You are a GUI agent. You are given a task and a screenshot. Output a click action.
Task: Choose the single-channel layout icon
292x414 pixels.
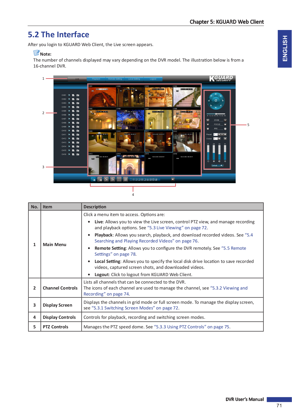[x=131, y=180]
